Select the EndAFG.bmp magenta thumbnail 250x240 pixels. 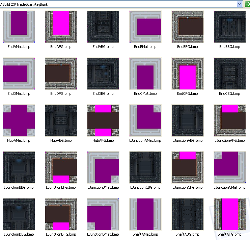(61, 27)
